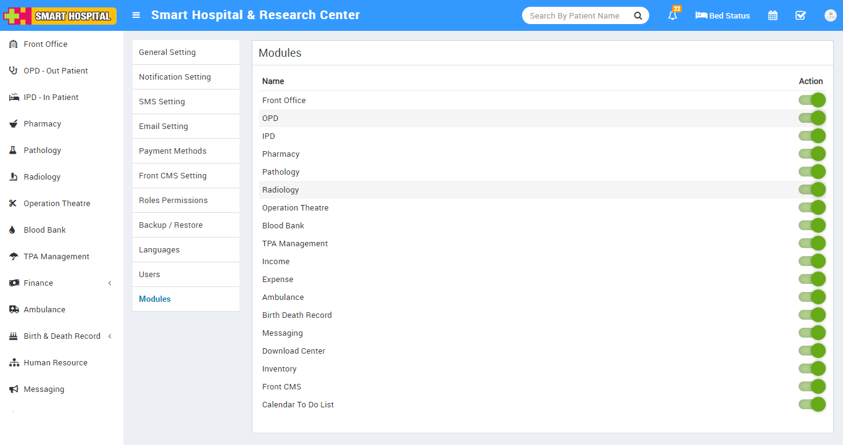Open the General Setting tab

click(x=167, y=52)
